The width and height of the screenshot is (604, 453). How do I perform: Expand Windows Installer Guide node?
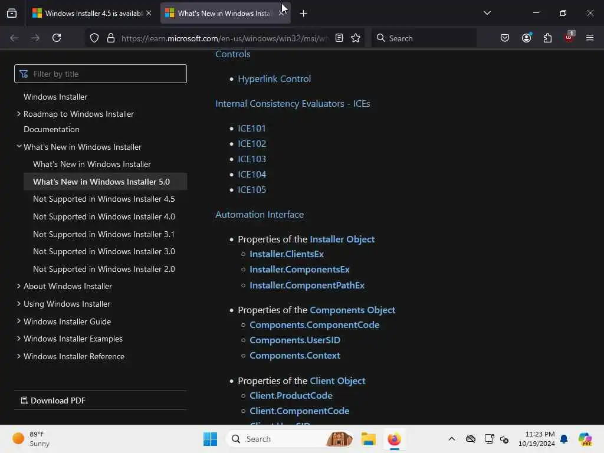pos(18,321)
